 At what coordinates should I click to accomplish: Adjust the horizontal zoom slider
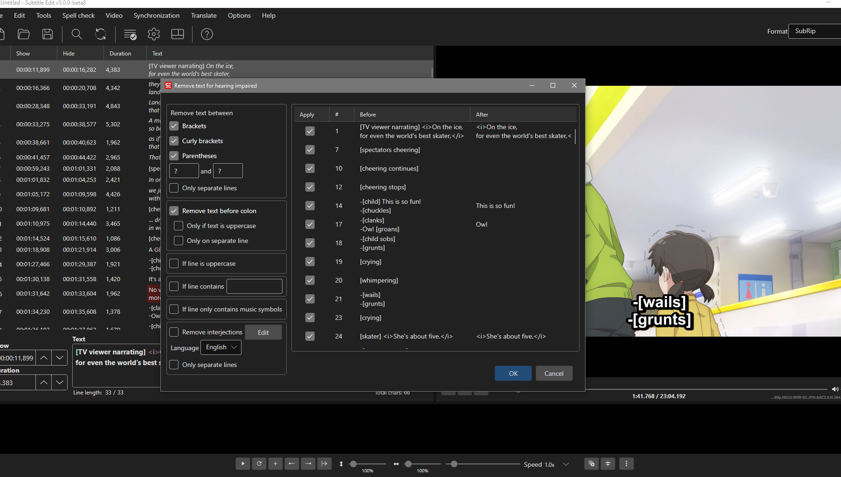click(x=422, y=464)
